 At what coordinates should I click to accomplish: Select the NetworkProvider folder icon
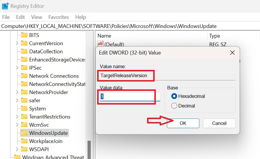(x=24, y=92)
